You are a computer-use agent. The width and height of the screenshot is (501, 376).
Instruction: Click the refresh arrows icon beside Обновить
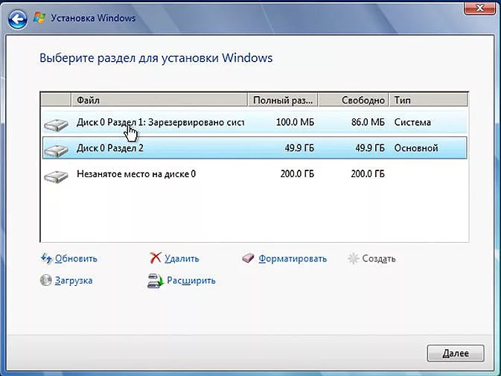pos(46,258)
